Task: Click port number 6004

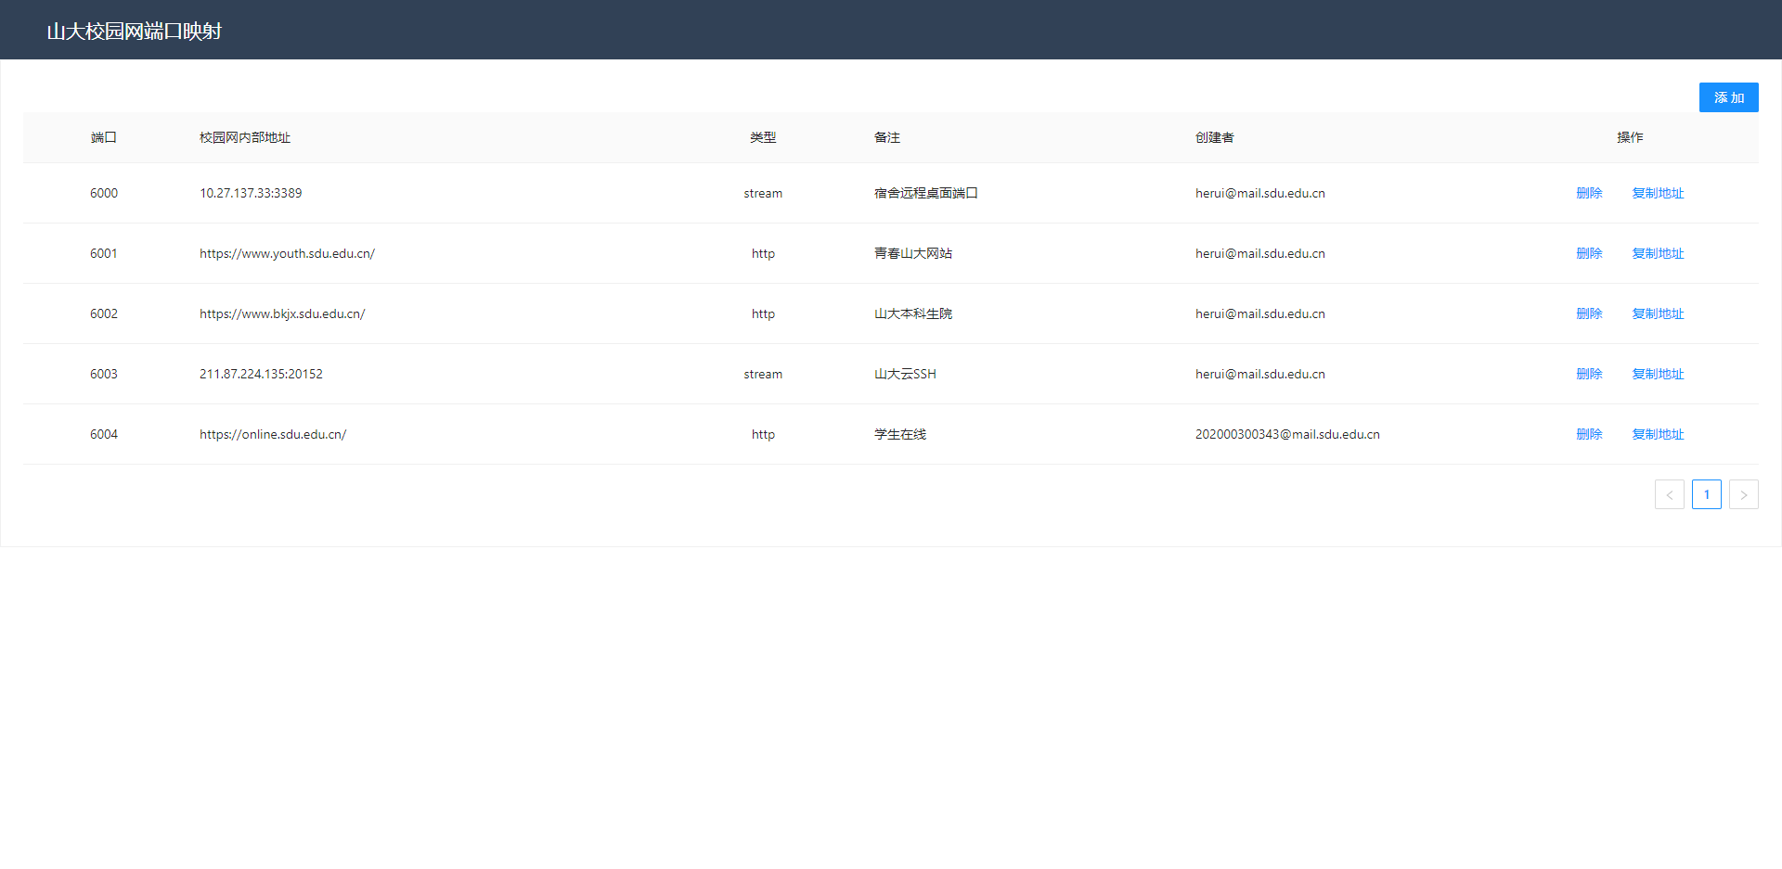Action: [x=104, y=434]
